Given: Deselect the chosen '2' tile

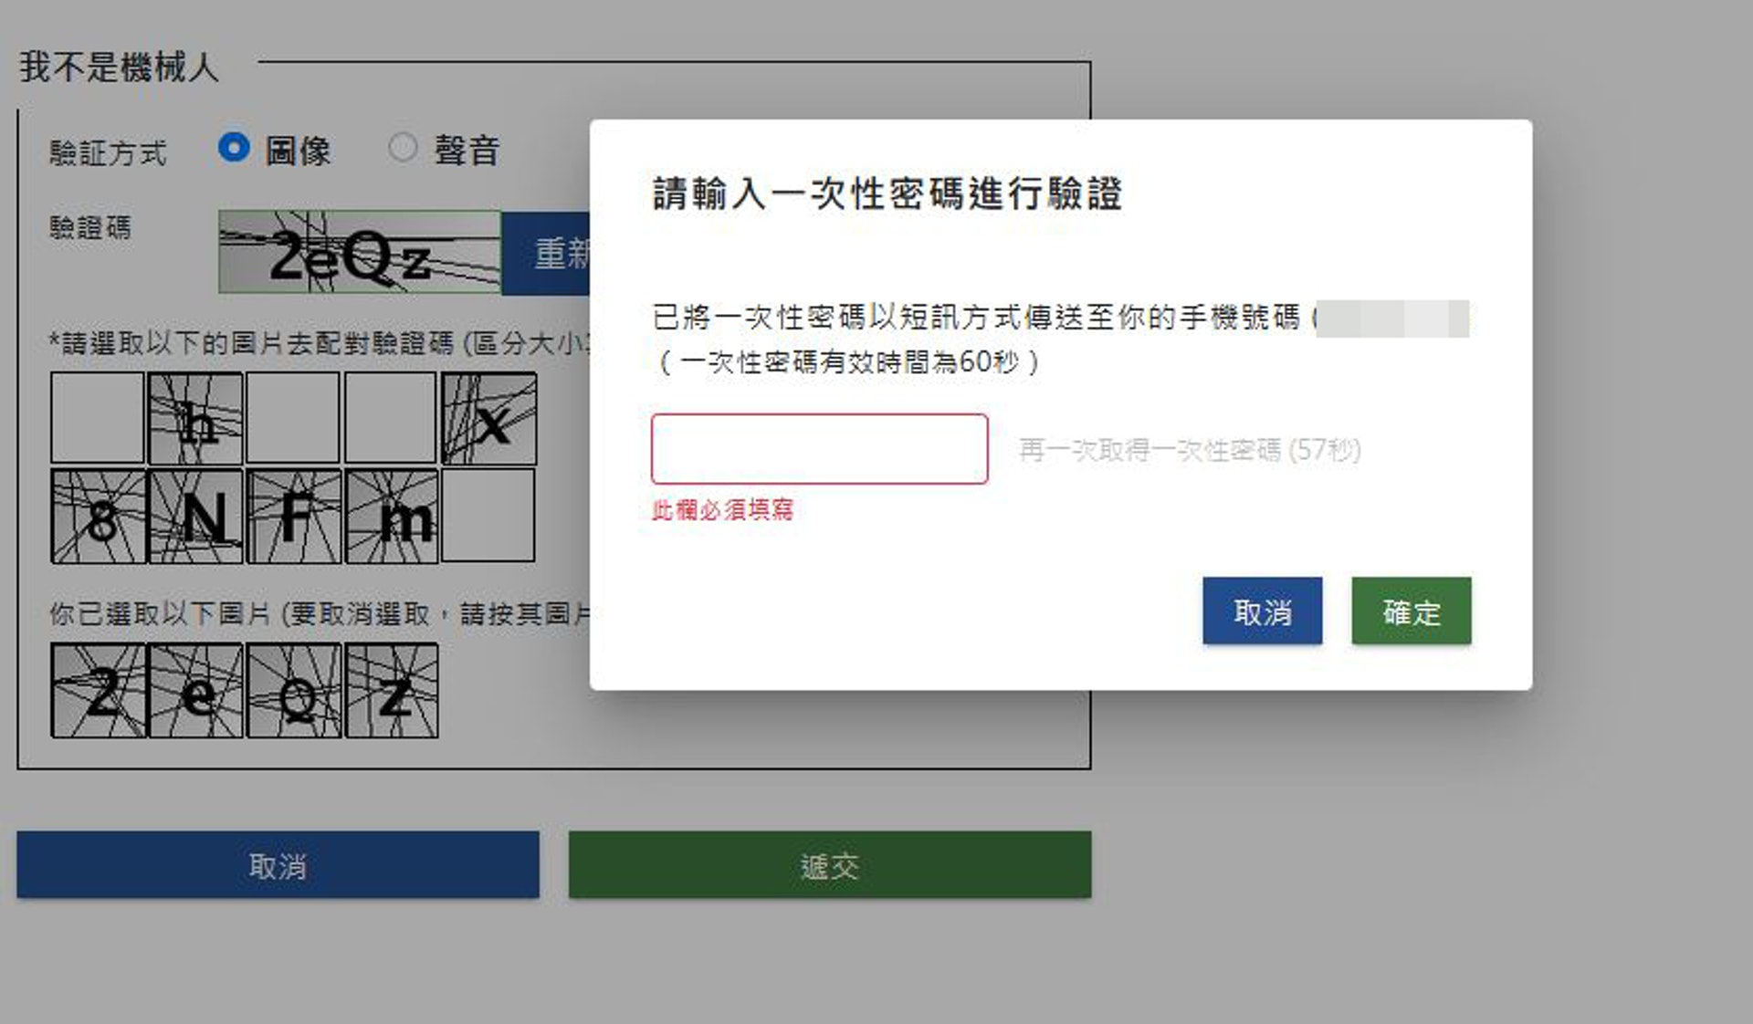Looking at the screenshot, I should coord(98,690).
